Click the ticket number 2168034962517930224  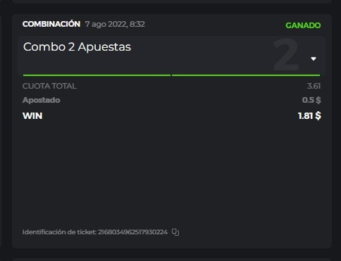pyautogui.click(x=132, y=232)
